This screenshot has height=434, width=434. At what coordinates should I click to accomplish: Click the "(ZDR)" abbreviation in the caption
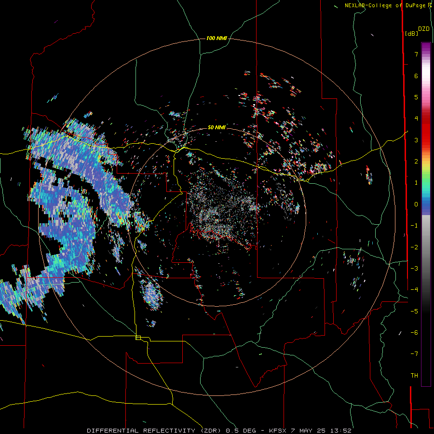210,431
